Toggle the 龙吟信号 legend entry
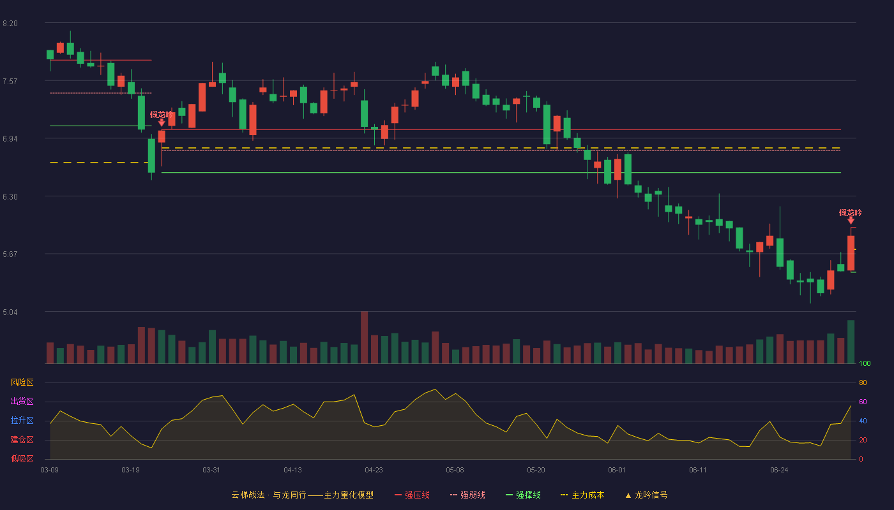This screenshot has width=894, height=510. [x=646, y=495]
